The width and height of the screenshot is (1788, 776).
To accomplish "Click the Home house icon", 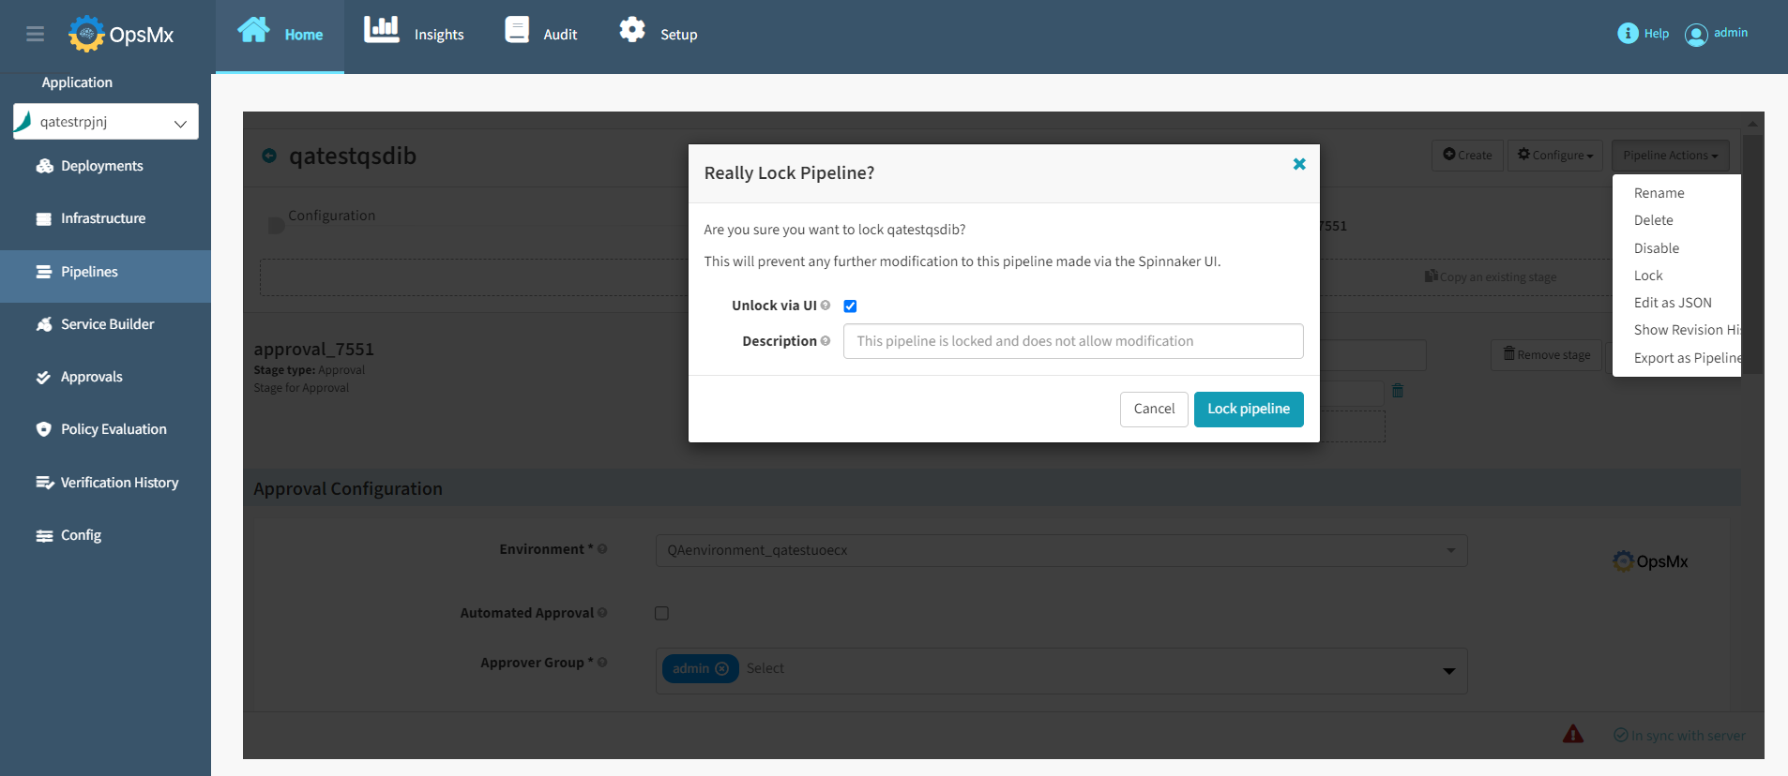I will pos(253,31).
